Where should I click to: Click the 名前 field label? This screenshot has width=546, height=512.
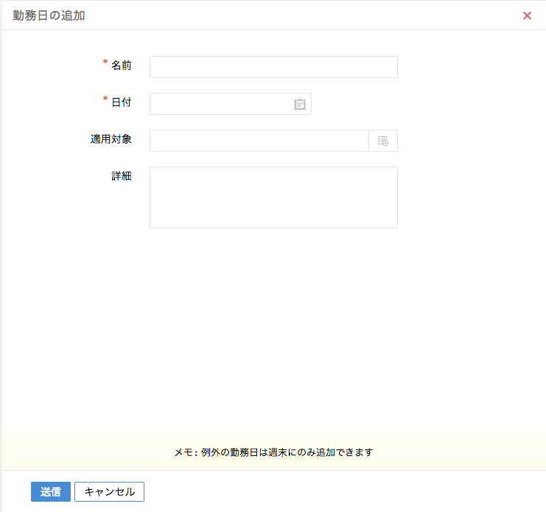122,66
